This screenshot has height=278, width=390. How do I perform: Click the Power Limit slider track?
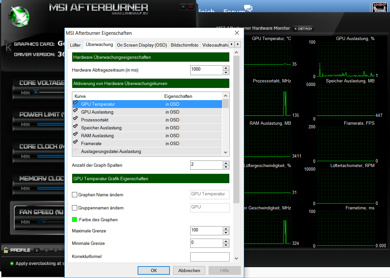pos(51,124)
